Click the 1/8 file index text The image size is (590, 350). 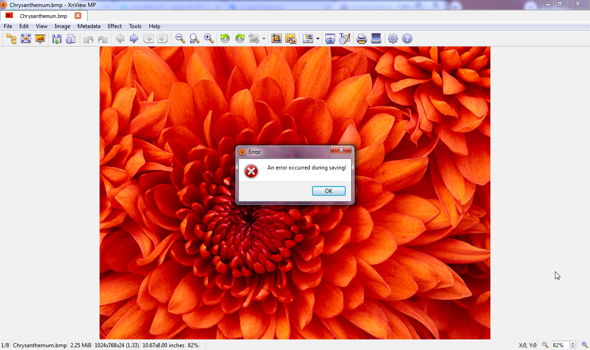[5, 345]
